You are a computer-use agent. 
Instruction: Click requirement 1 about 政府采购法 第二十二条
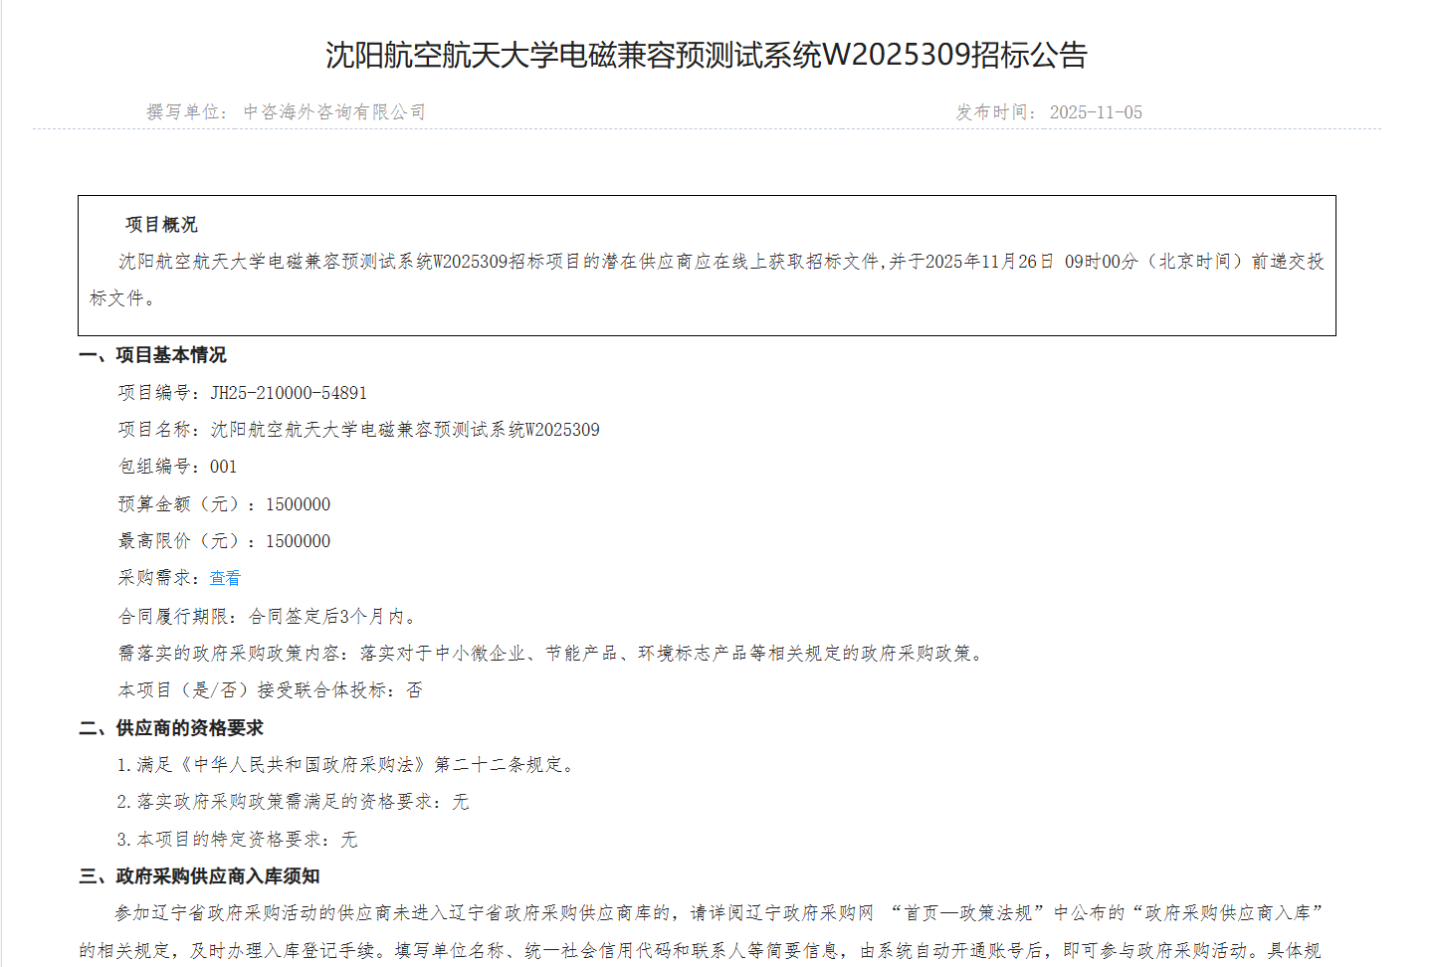tap(345, 765)
